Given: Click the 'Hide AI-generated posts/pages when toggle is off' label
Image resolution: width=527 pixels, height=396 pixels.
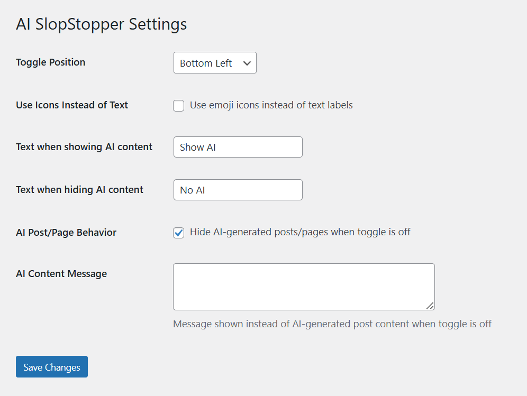Looking at the screenshot, I should point(300,232).
